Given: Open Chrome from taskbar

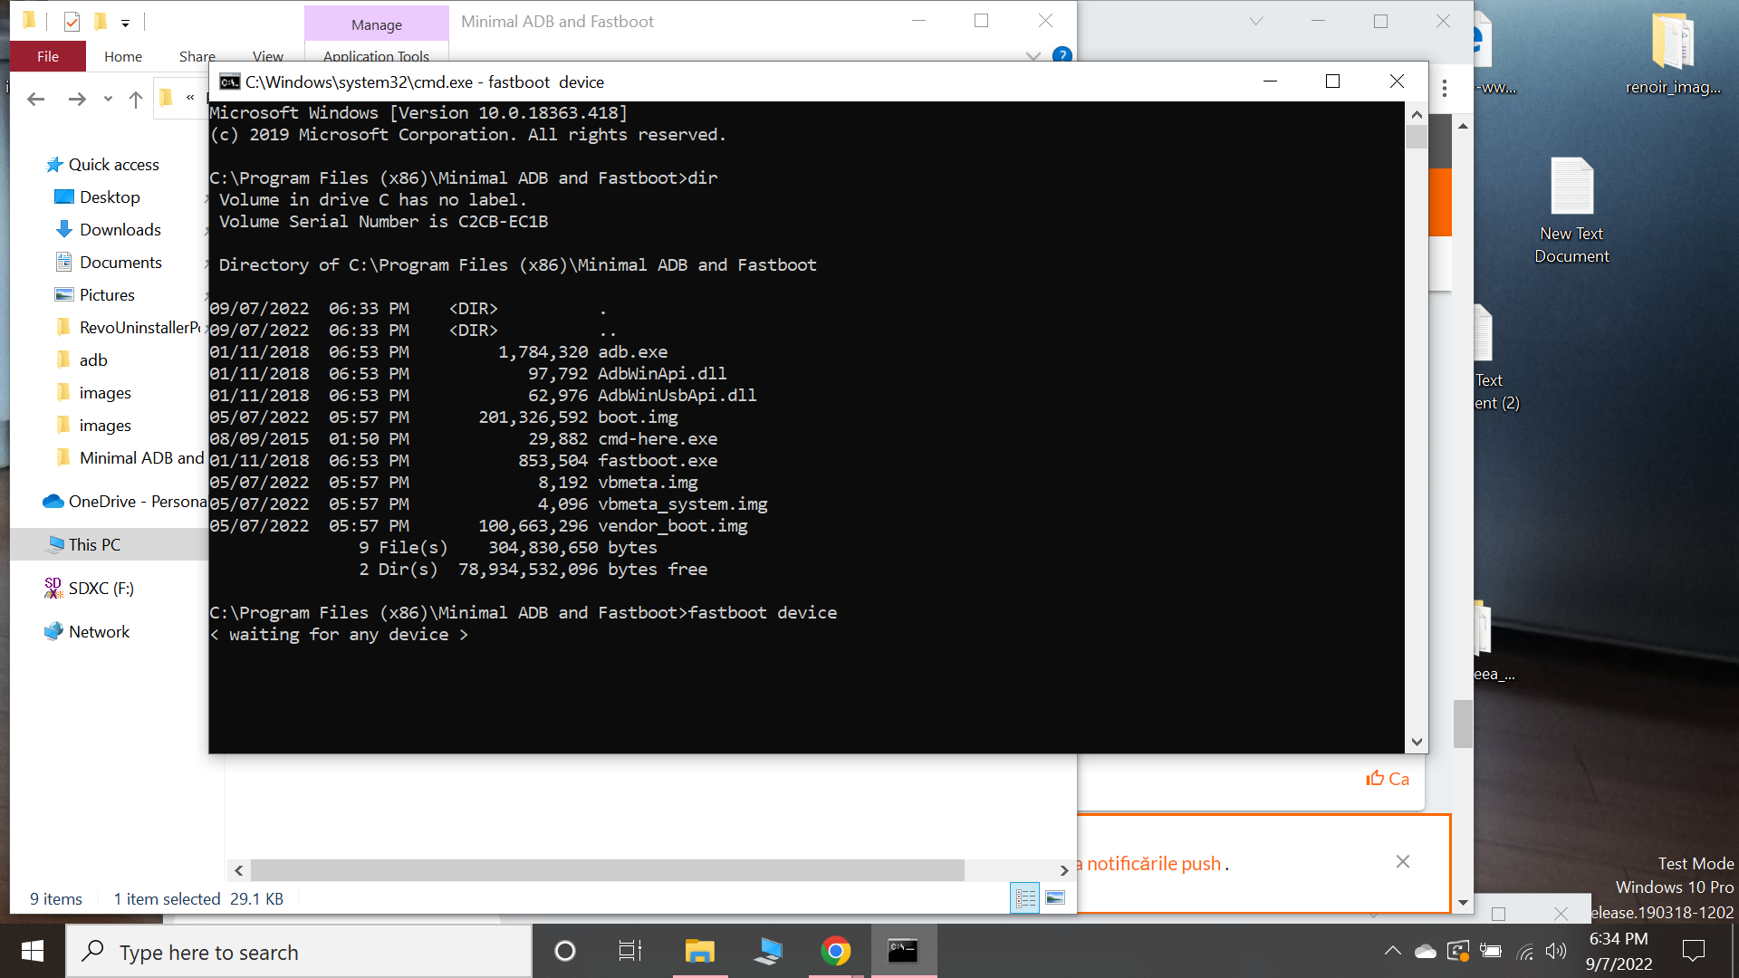Looking at the screenshot, I should pyautogui.click(x=836, y=951).
